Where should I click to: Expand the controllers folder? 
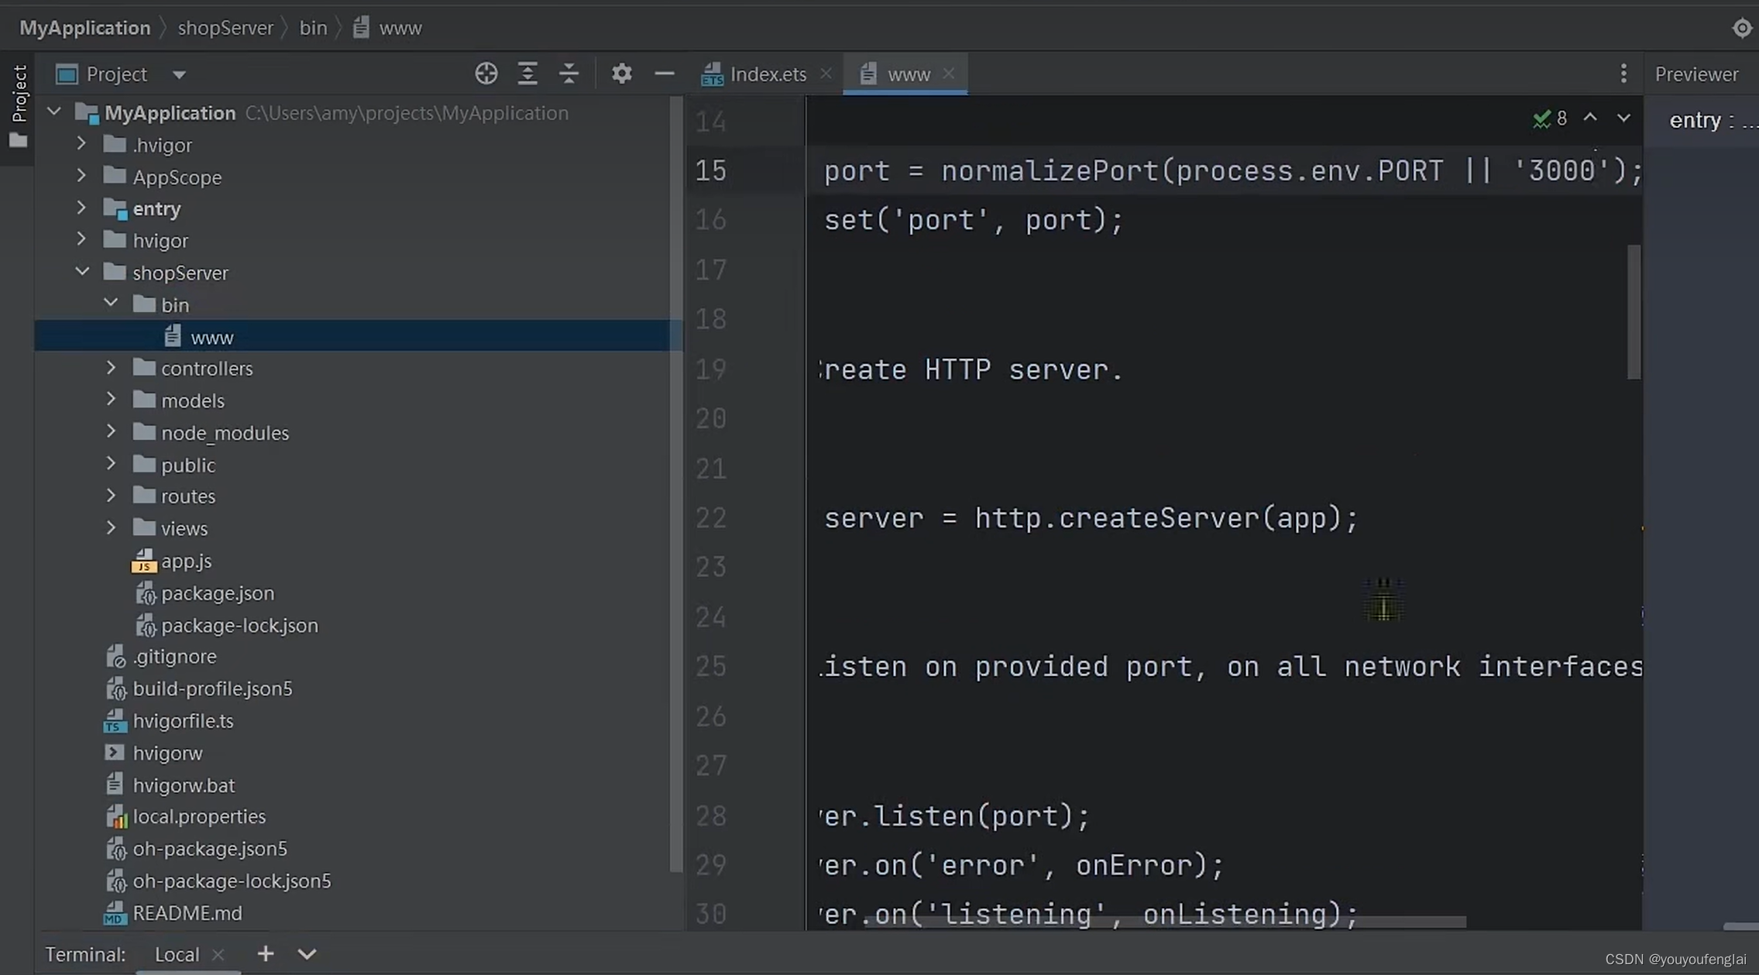coord(111,368)
